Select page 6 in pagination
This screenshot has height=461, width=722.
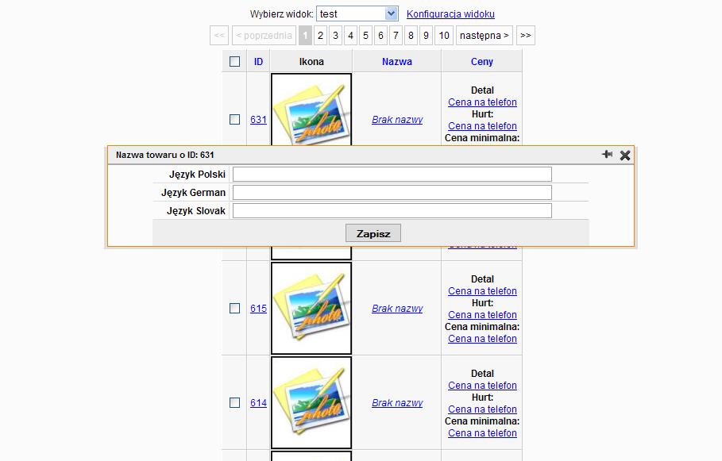point(380,36)
